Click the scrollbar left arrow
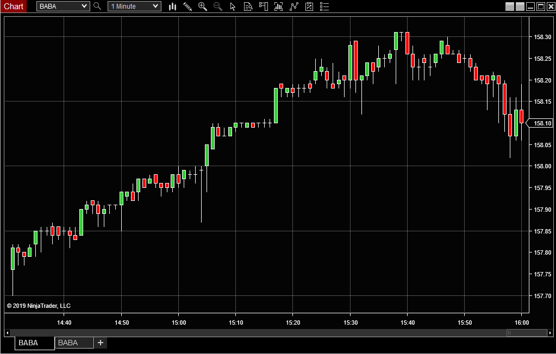The width and height of the screenshot is (556, 354). click(8, 333)
